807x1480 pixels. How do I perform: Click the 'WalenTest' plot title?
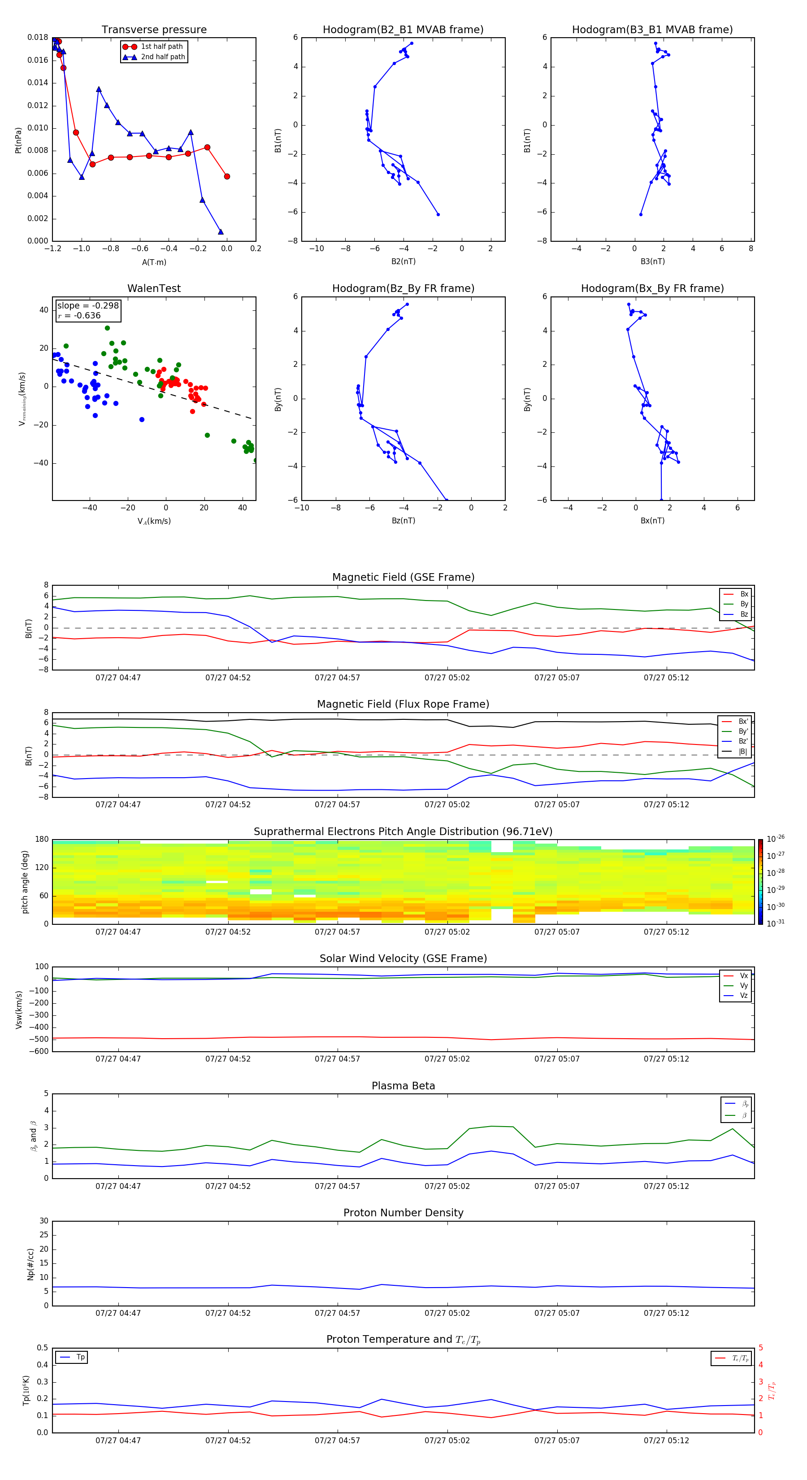click(x=154, y=288)
